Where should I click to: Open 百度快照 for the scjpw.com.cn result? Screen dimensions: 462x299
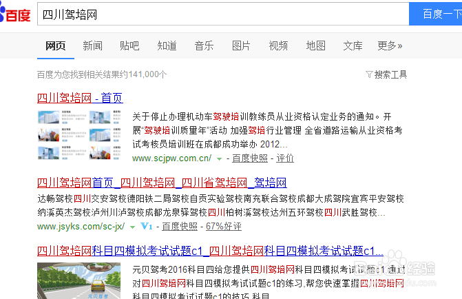250,158
